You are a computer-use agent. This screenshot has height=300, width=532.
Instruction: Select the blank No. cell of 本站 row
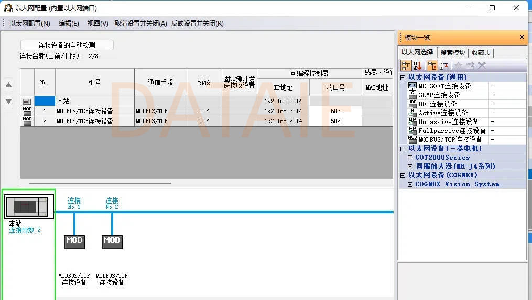pos(45,101)
